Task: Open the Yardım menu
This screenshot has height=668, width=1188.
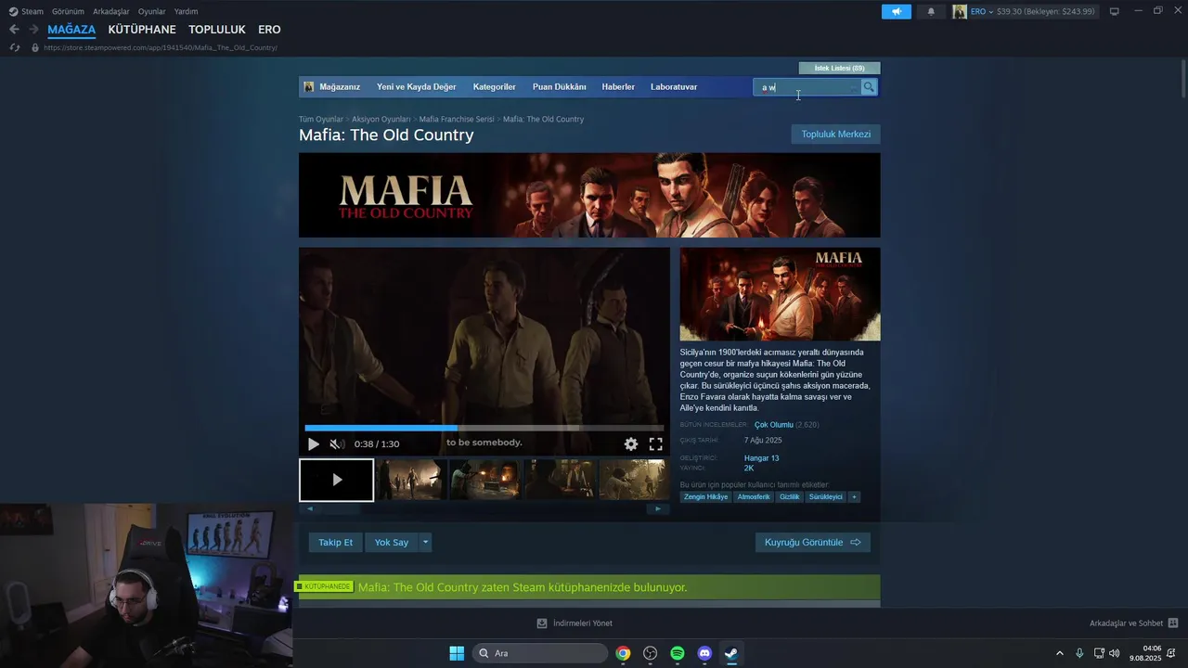Action: [186, 12]
